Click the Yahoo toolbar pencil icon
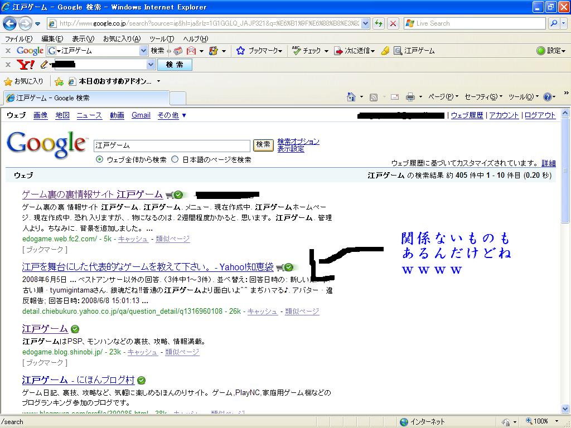 [44, 65]
